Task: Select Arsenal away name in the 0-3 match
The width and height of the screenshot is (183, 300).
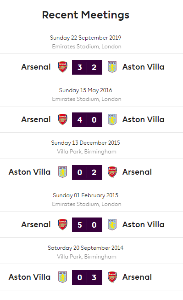Action: pos(137,277)
